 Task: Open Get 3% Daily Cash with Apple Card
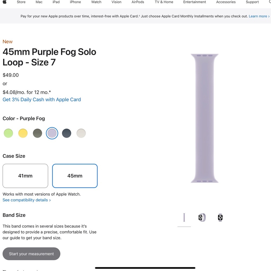(42, 99)
